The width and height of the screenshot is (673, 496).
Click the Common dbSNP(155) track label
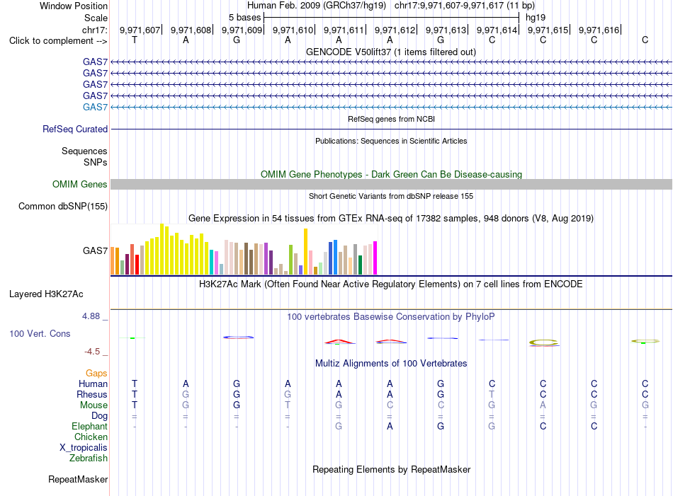coord(63,206)
